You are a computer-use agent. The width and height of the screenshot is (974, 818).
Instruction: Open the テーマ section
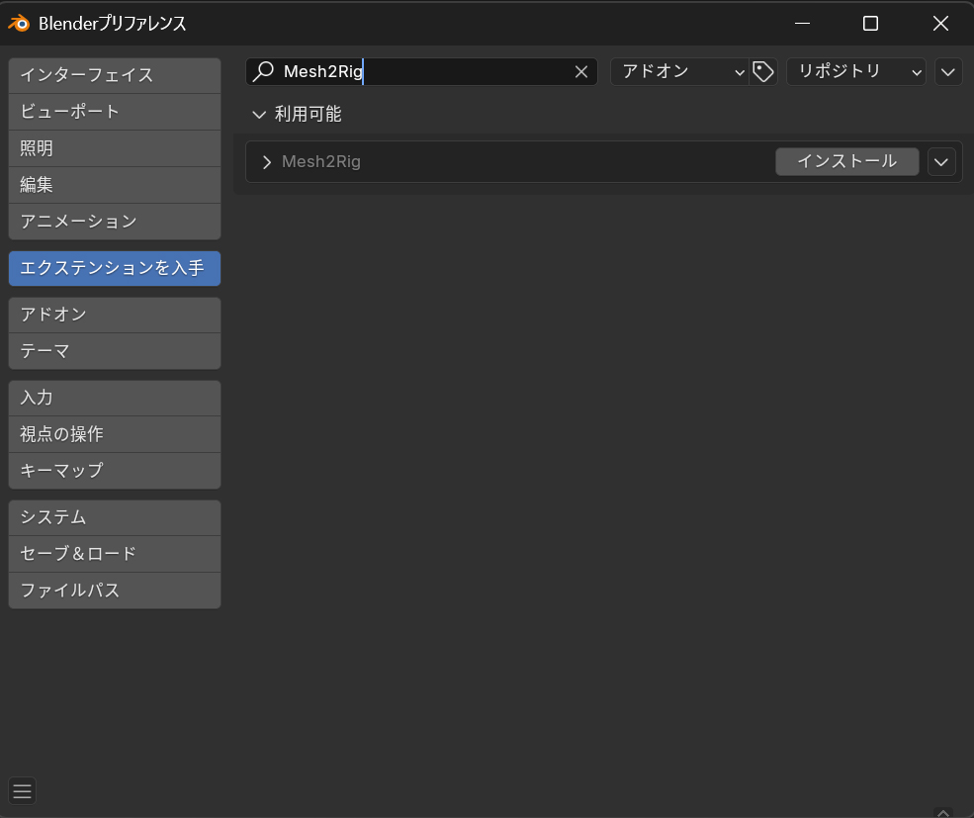pyautogui.click(x=115, y=351)
